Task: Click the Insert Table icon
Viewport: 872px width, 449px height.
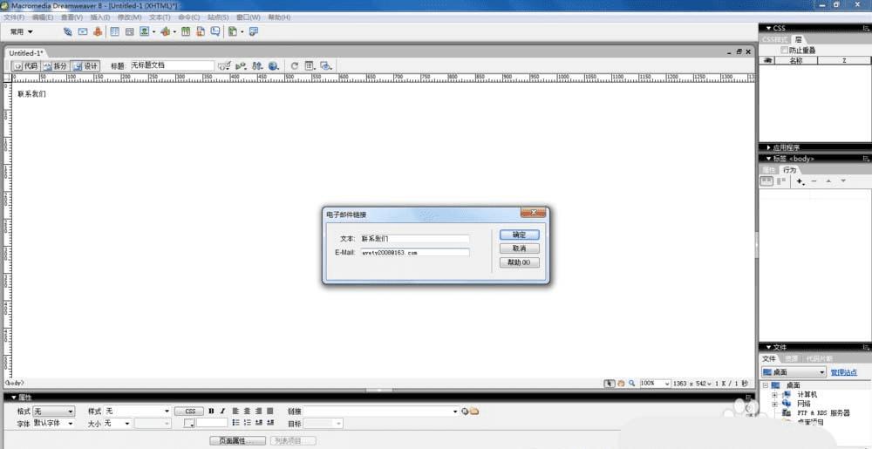Action: click(x=114, y=32)
